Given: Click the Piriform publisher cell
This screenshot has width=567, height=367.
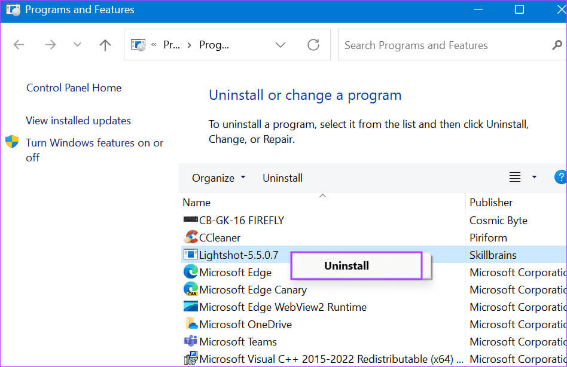Looking at the screenshot, I should tap(488, 238).
